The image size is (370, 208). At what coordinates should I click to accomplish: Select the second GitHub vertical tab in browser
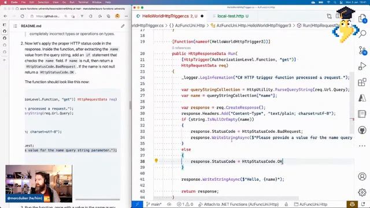tap(5, 38)
